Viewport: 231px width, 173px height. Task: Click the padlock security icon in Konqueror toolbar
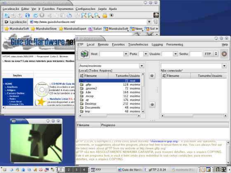(x=105, y=15)
